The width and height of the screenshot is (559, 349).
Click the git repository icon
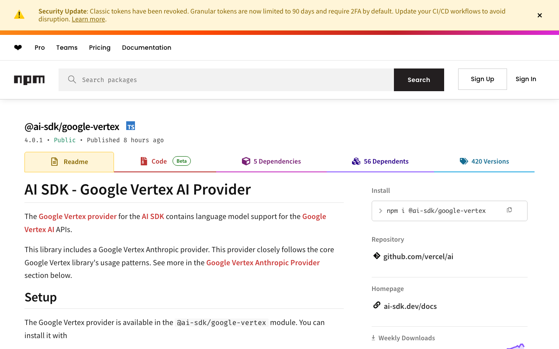[376, 256]
